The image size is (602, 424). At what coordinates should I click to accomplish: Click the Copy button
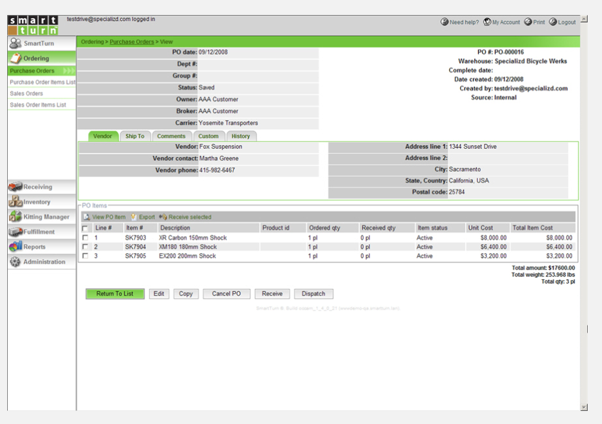point(186,294)
